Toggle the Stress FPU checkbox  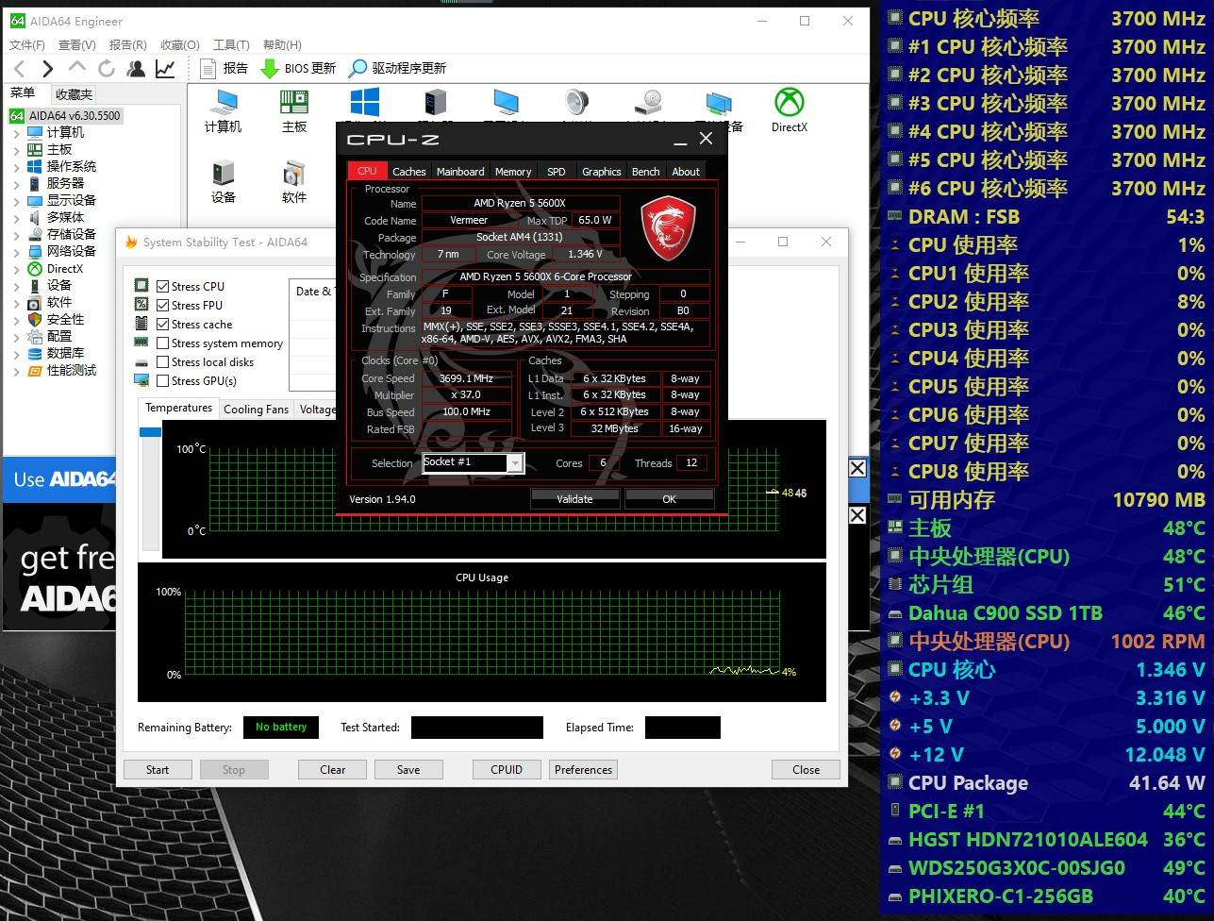(163, 306)
